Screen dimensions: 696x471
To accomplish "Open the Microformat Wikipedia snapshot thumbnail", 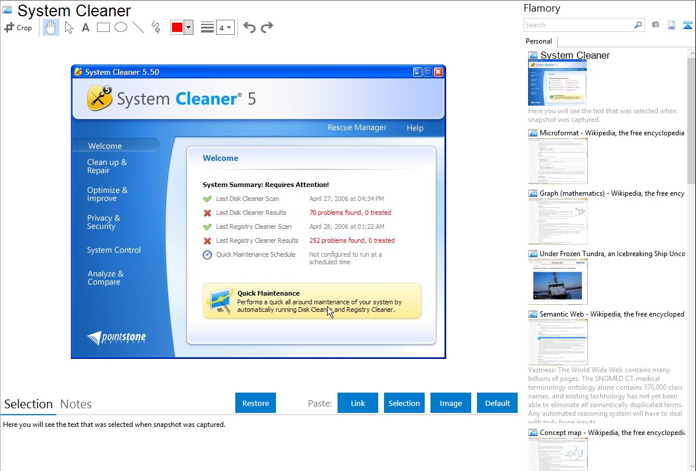I will pyautogui.click(x=558, y=161).
